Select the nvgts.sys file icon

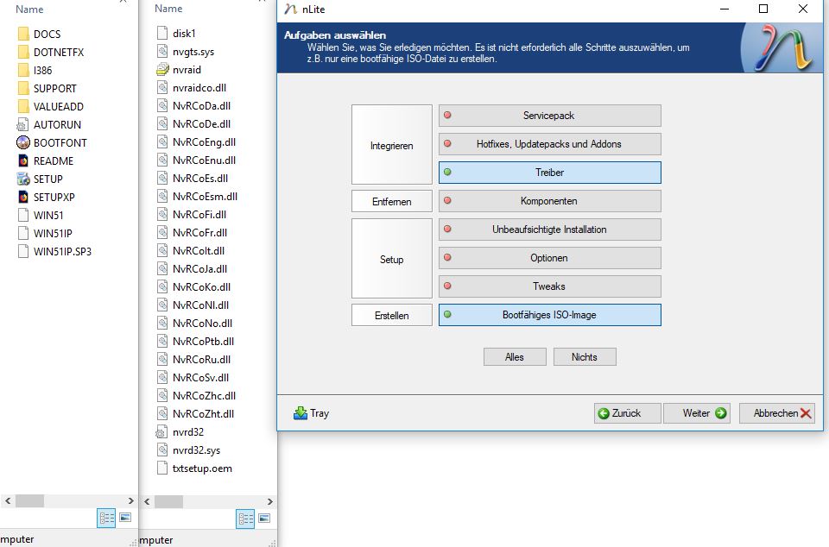click(162, 51)
